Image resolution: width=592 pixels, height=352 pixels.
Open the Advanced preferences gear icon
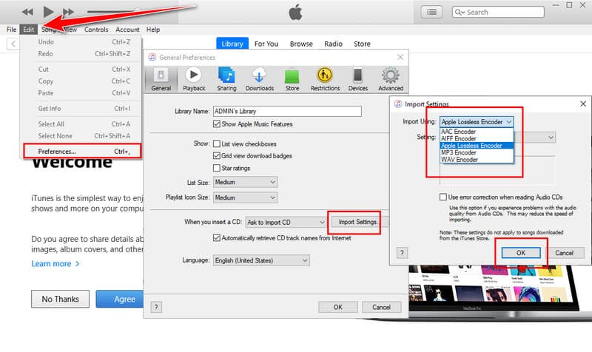[391, 79]
